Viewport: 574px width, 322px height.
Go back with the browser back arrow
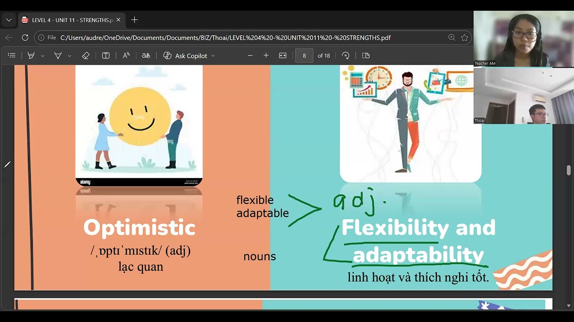(9, 38)
